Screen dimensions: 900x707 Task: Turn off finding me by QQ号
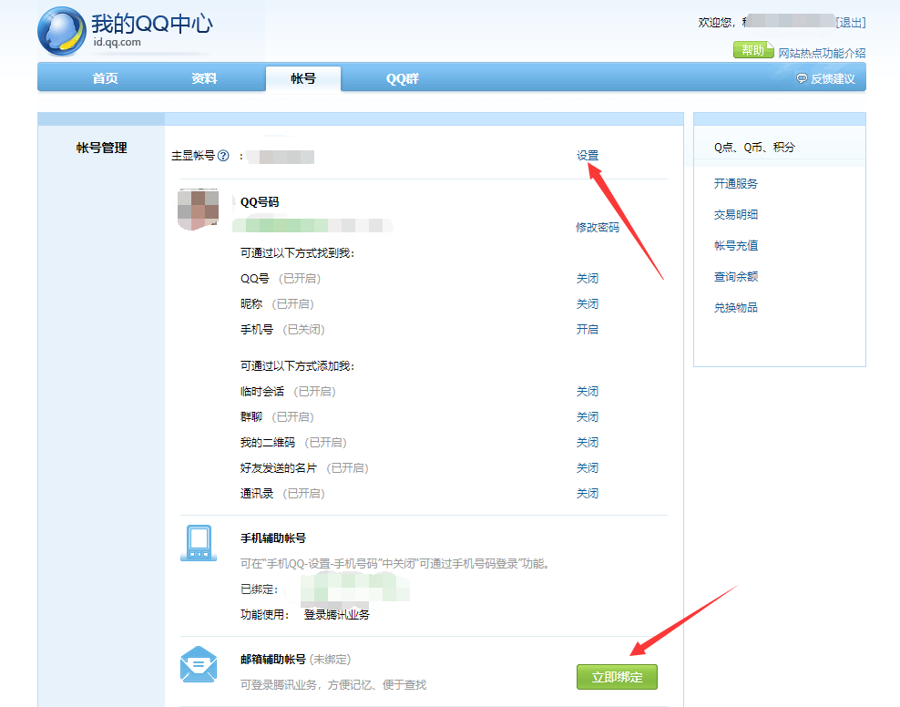coord(588,278)
